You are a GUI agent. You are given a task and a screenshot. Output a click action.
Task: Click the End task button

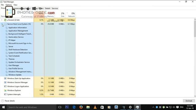(x=189, y=101)
